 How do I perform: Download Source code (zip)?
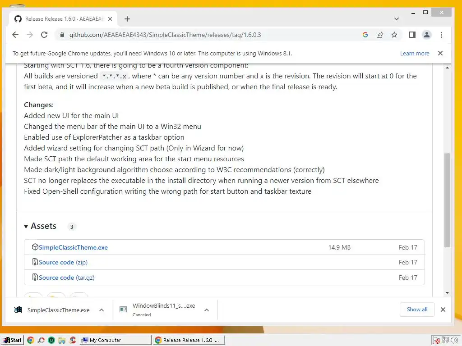pyautogui.click(x=63, y=262)
